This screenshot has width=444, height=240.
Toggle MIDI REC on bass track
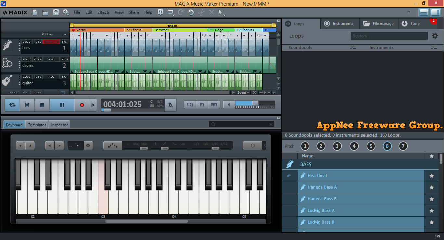coord(51,42)
